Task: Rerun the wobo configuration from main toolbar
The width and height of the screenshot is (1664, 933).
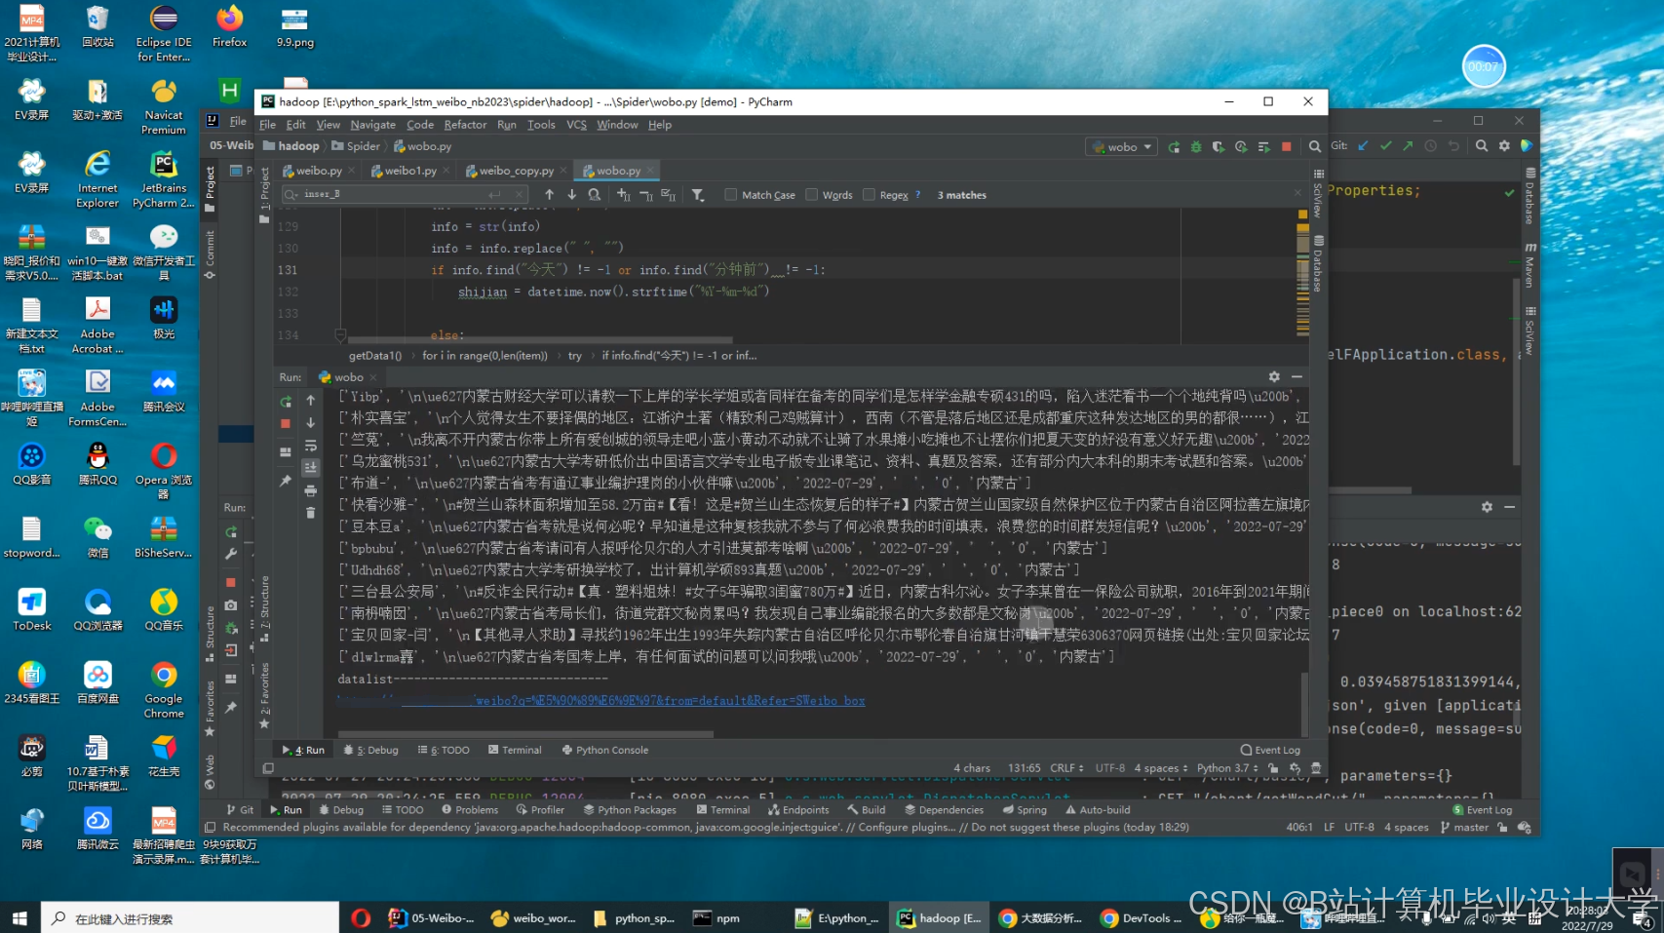Action: pyautogui.click(x=1174, y=147)
